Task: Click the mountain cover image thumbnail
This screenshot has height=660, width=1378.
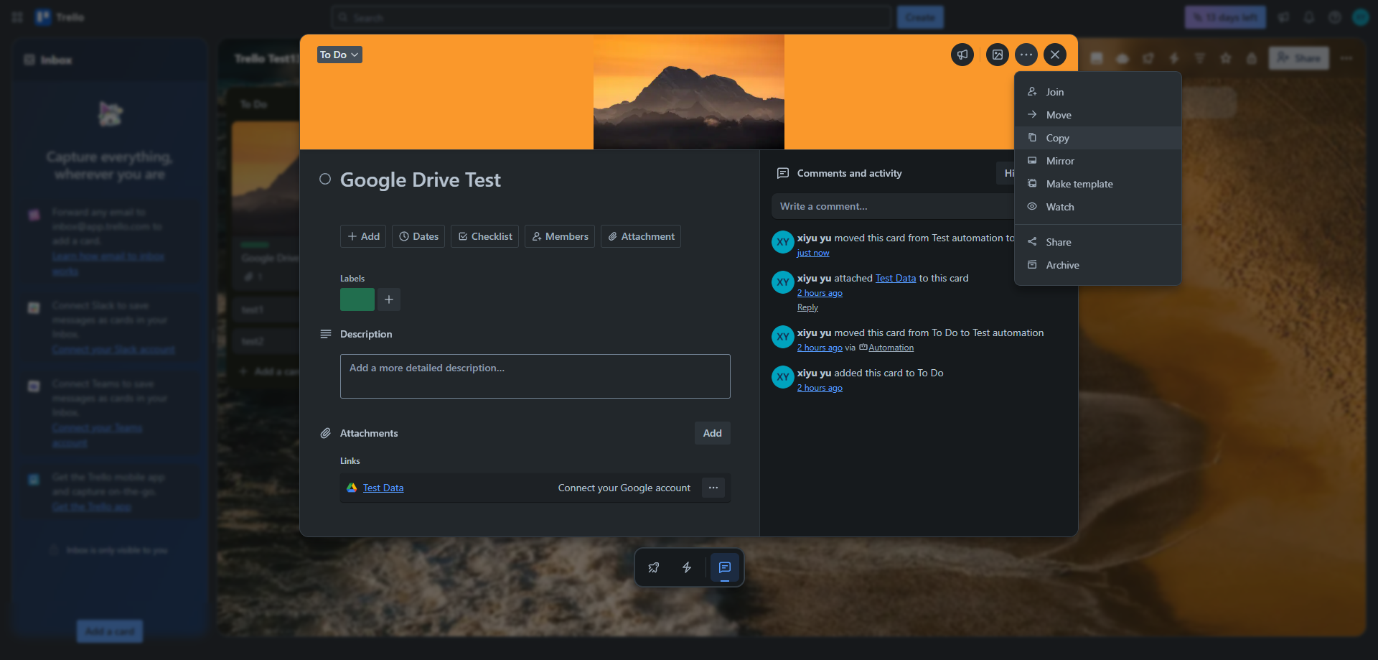Action: pyautogui.click(x=689, y=92)
